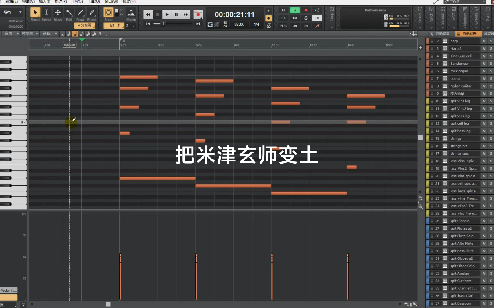The image size is (494, 308).
Task: Expand the Loop module
Action: 332,18
